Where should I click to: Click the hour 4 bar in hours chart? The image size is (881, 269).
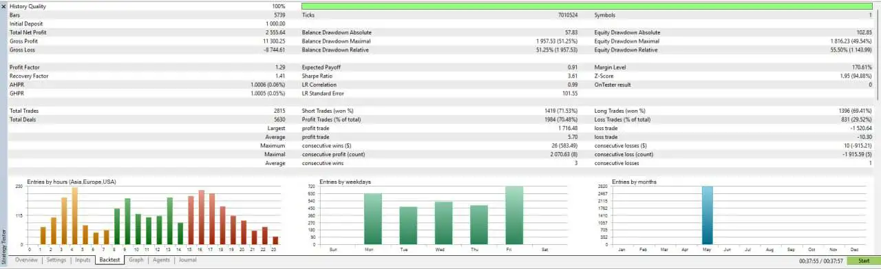pos(74,215)
